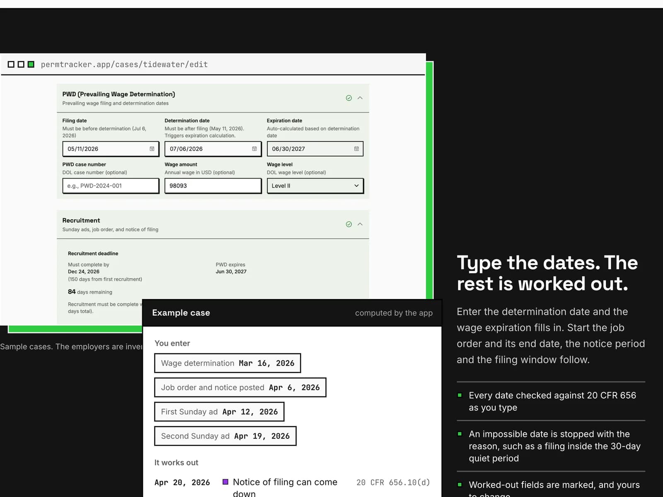This screenshot has height=497, width=663.
Task: Click the 'Dec 24, 2026' recruitment deadline date
Action: (x=84, y=272)
